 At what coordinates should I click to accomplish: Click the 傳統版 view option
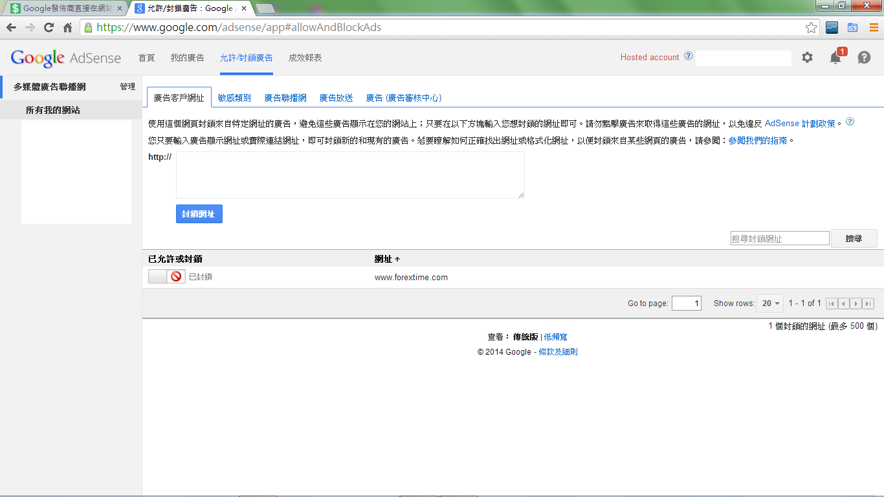(525, 337)
